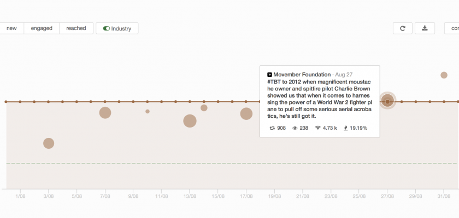The width and height of the screenshot is (459, 218).
Task: Click the download chart icon
Action: [425, 28]
